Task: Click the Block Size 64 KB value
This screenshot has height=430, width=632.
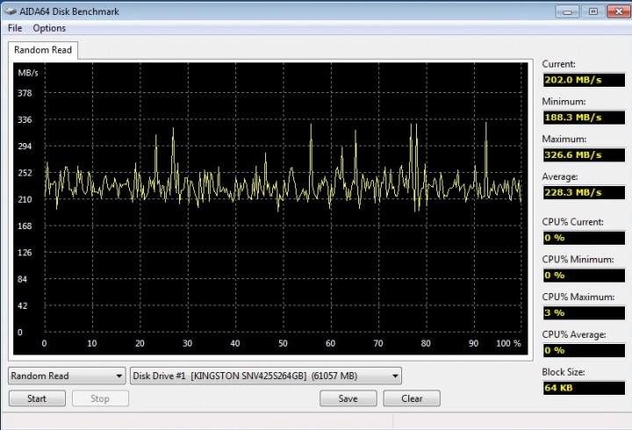Action: point(584,388)
